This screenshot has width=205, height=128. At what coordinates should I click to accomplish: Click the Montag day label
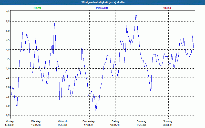(9, 121)
